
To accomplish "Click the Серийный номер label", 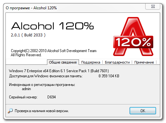I will pos(23,97).
